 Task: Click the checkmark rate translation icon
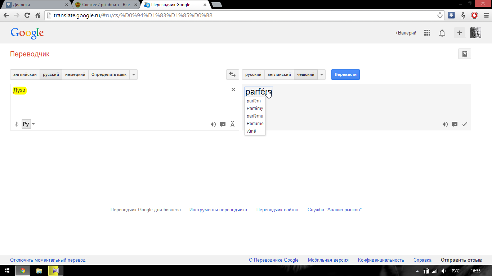(x=465, y=124)
